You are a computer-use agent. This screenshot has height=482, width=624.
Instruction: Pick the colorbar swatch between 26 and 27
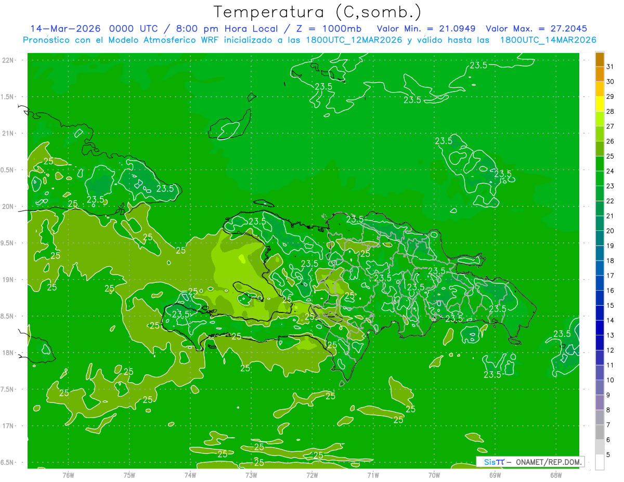point(600,134)
